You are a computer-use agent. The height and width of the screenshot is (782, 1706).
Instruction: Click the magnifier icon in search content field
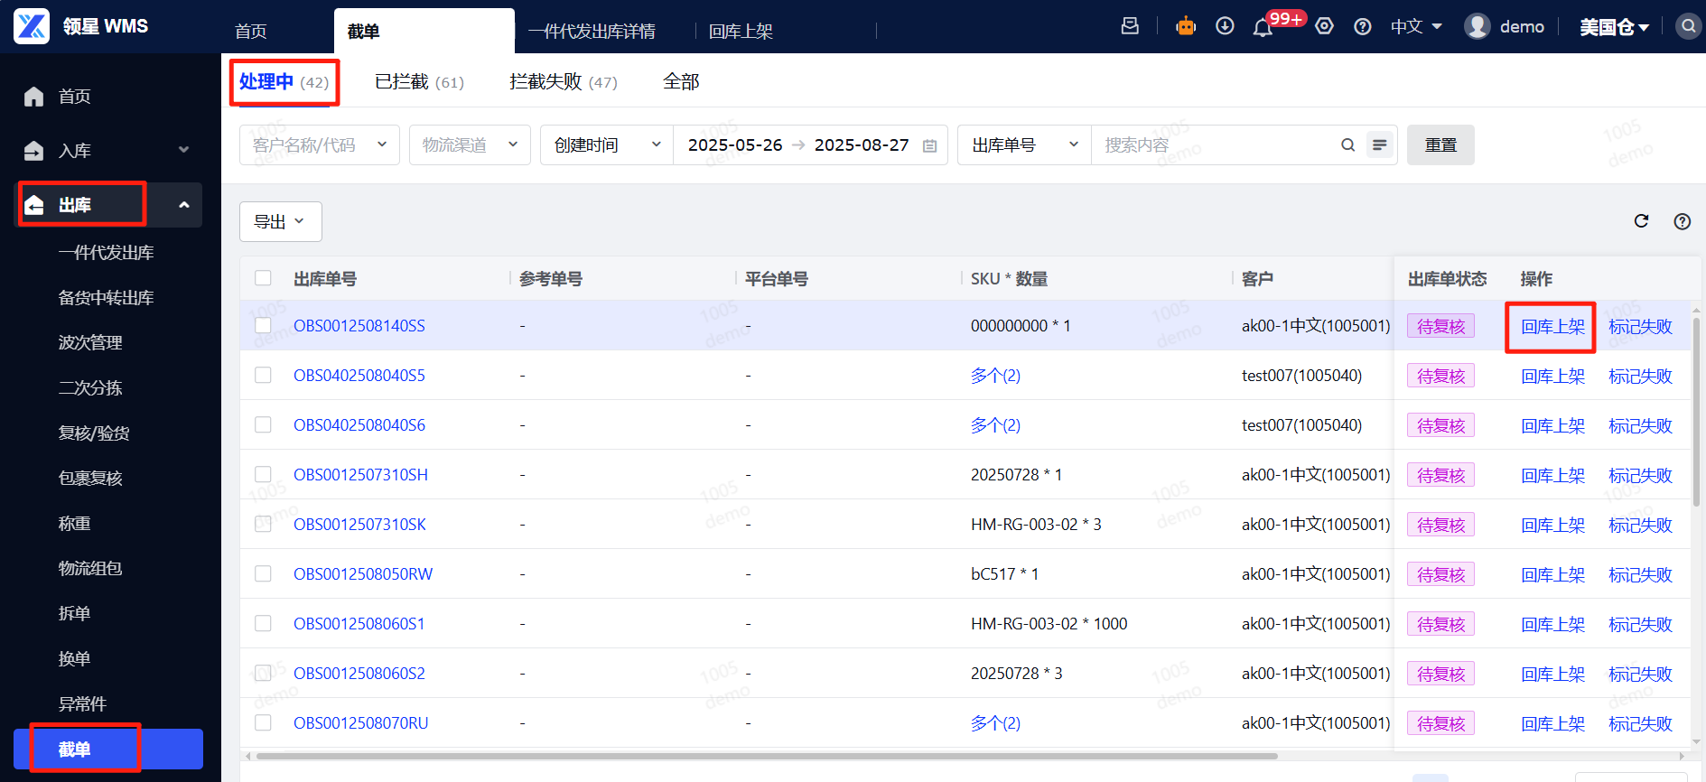coord(1347,144)
